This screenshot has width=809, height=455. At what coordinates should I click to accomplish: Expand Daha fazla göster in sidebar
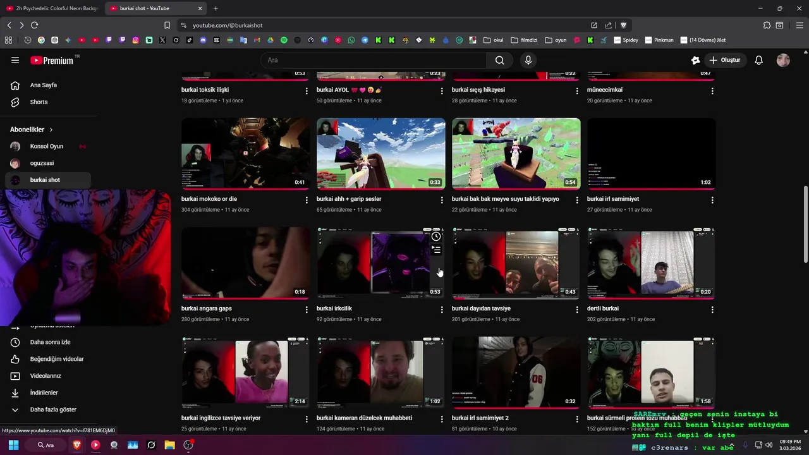[48, 409]
